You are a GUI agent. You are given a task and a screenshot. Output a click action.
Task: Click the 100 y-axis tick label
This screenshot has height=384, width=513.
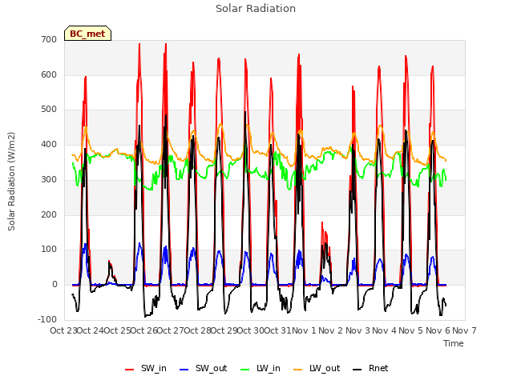[49, 250]
